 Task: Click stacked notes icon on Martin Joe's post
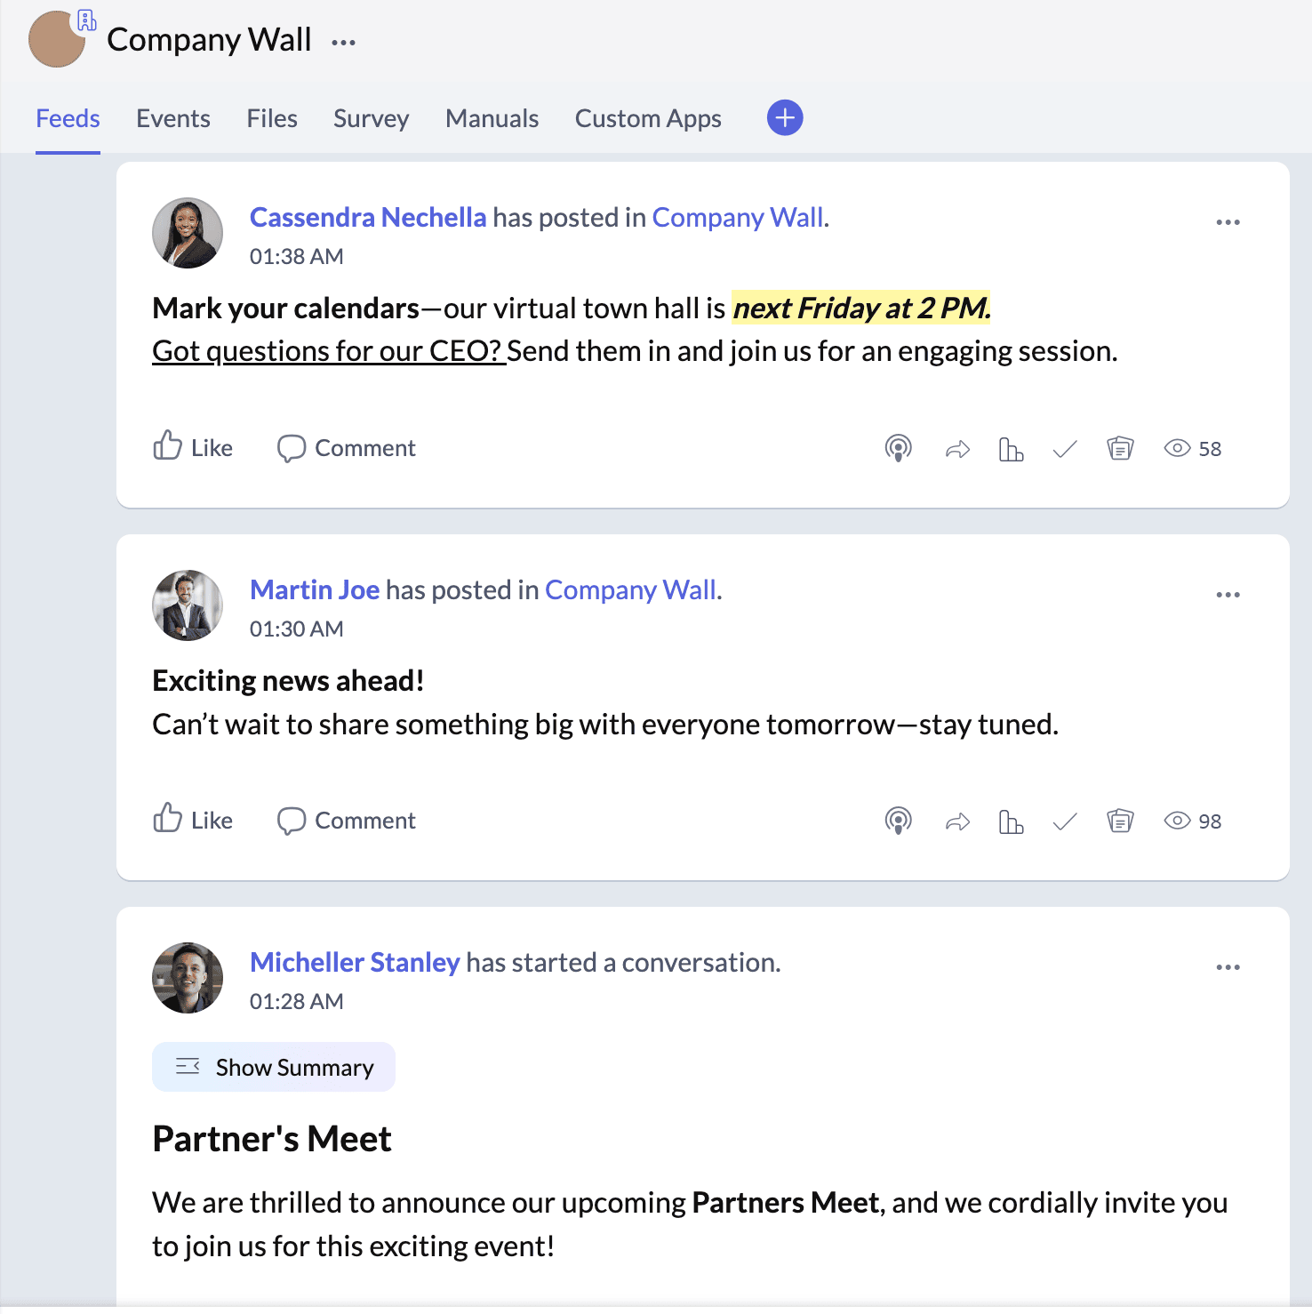(x=1120, y=821)
